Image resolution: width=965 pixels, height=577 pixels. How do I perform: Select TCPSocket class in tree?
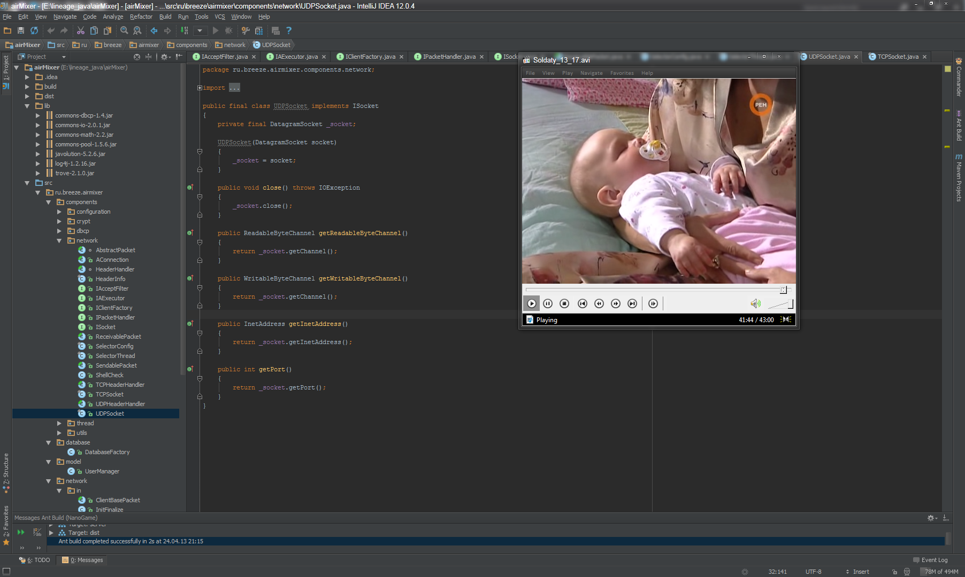pyautogui.click(x=109, y=394)
